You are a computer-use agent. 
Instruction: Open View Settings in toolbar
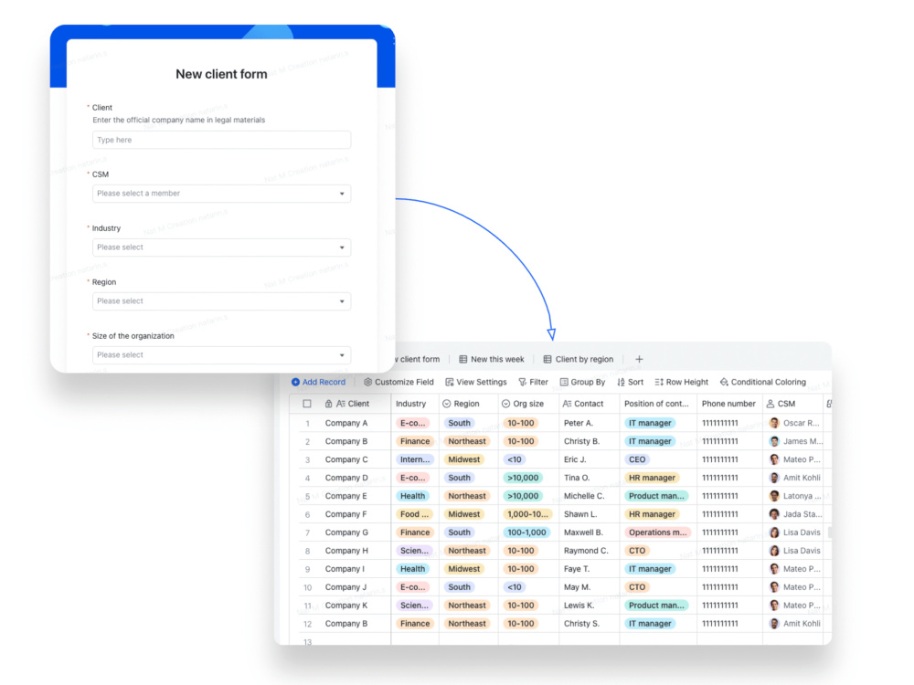(x=475, y=382)
